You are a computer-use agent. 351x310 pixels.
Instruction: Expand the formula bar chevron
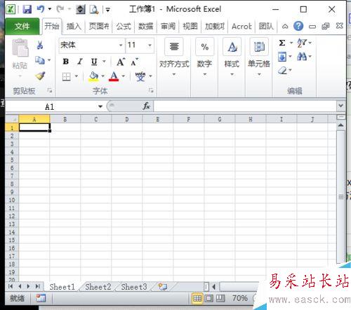click(341, 106)
